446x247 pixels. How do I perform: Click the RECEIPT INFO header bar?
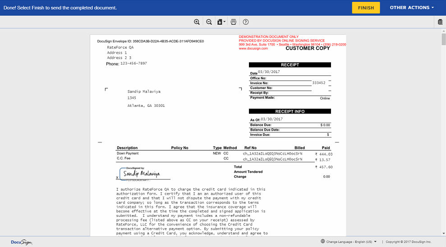[x=290, y=111]
